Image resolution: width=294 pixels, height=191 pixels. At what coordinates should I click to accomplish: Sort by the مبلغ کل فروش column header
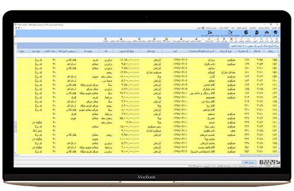click(x=127, y=51)
